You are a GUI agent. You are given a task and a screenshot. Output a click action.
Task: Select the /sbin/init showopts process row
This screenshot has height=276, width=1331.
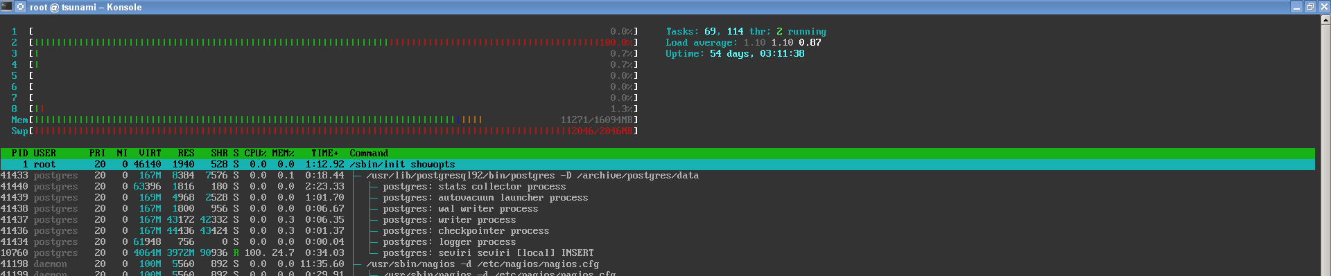click(657, 164)
